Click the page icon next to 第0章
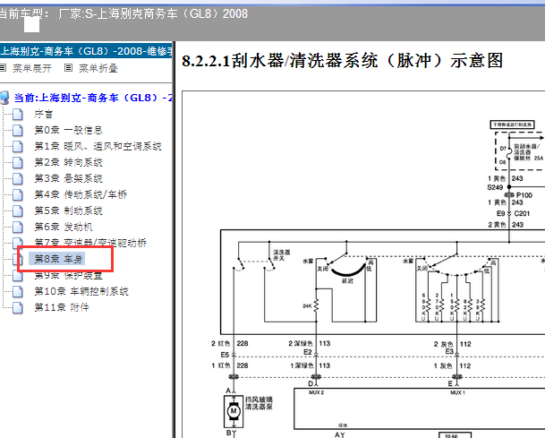545x438 pixels. coord(18,131)
